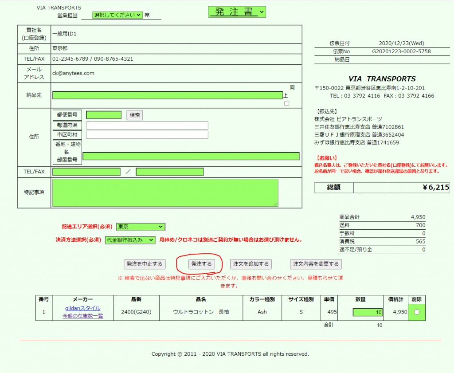454x373 pixels.
Task: Click the date 2020/12/23(Wed)
Action: (x=401, y=43)
